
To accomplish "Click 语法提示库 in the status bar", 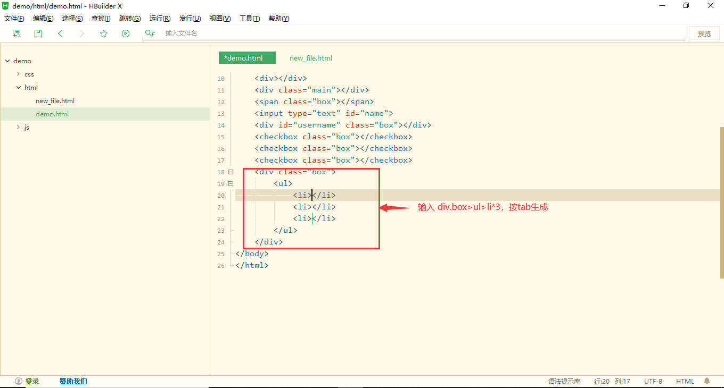I will point(564,381).
